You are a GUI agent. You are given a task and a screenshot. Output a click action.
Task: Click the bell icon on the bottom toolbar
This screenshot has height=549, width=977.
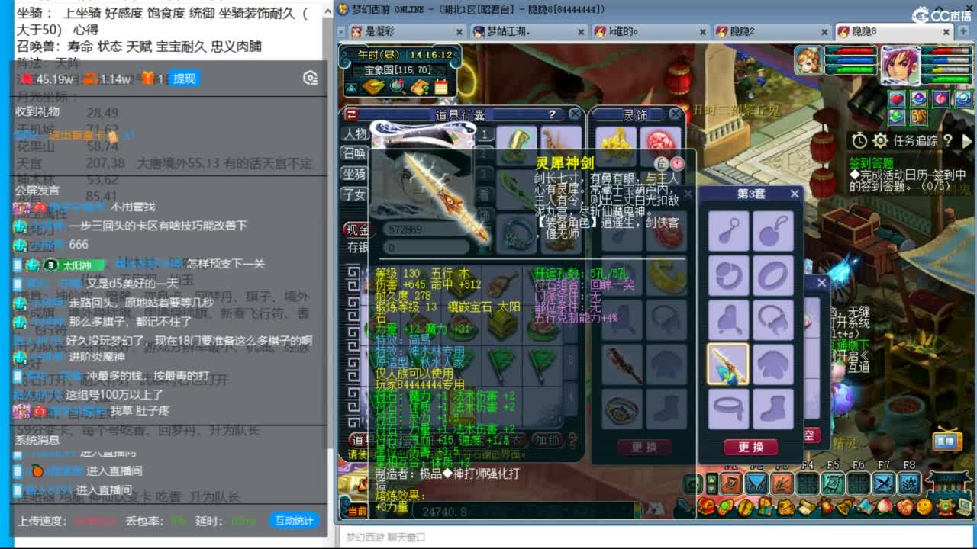point(843,509)
